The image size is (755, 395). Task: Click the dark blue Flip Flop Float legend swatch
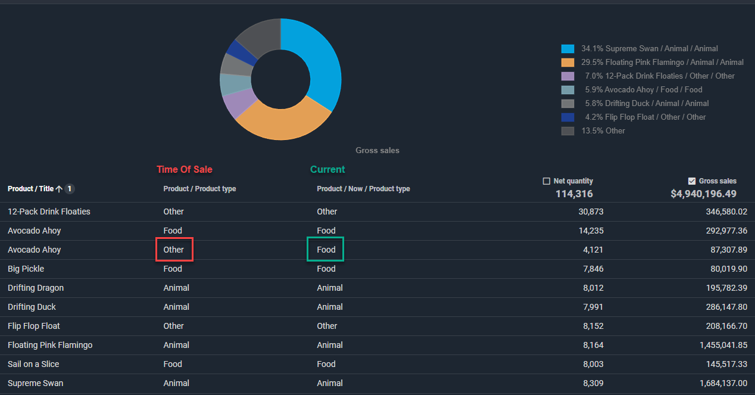567,117
